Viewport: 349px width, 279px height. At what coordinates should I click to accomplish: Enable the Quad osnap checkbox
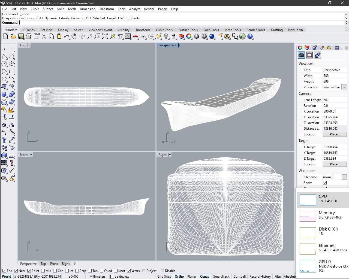(x=102, y=271)
